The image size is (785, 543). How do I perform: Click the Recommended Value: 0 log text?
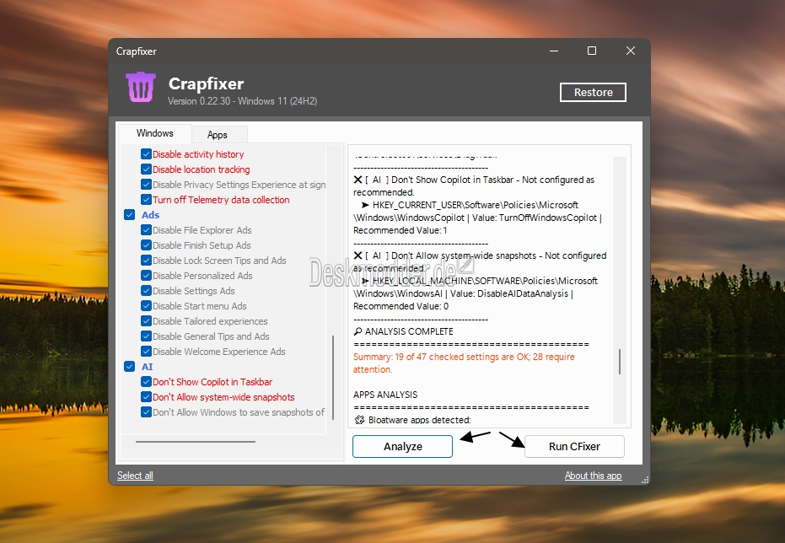click(x=401, y=306)
